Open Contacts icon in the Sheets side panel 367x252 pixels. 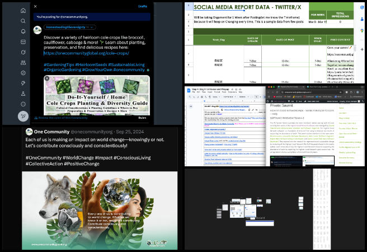362,19
